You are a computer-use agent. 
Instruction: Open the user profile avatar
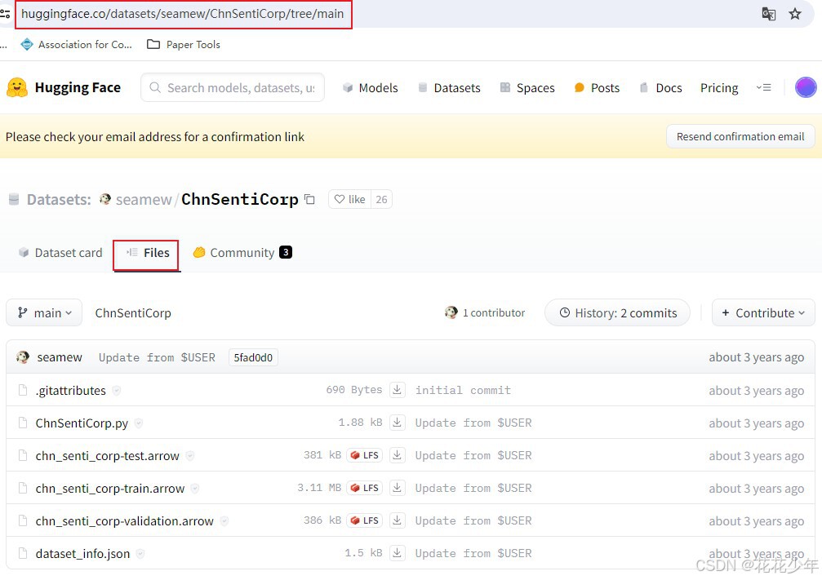point(805,87)
